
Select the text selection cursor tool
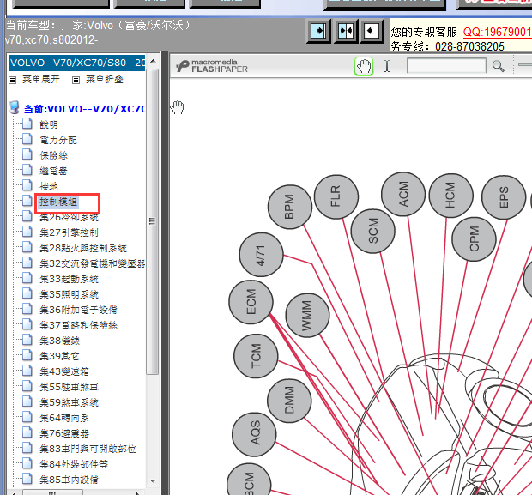[x=387, y=66]
